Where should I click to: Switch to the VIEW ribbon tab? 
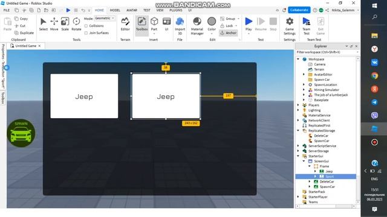click(x=160, y=10)
